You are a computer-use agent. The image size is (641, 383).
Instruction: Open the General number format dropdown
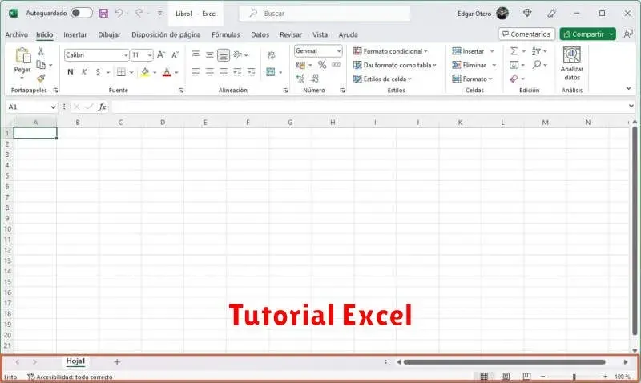339,51
